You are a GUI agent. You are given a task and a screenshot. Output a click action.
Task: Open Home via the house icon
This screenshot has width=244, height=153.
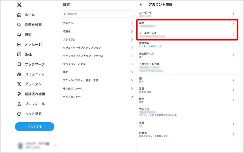click(19, 15)
